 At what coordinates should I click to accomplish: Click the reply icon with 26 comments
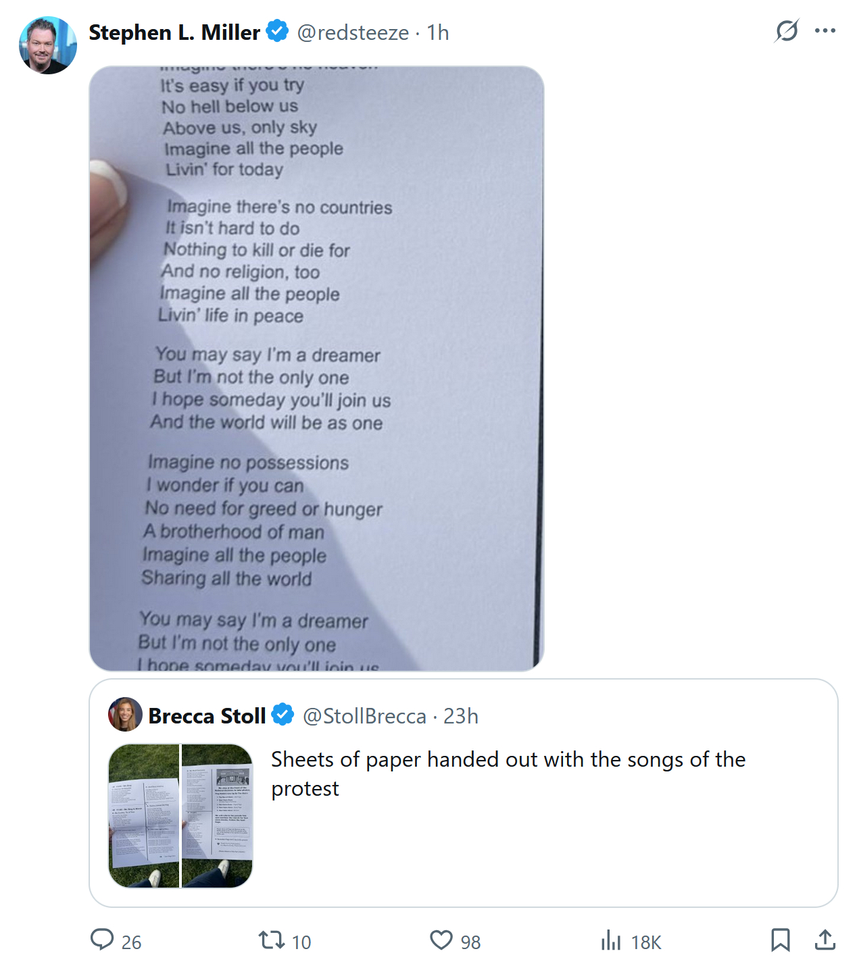(x=103, y=940)
